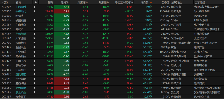Screen dimensions: 224x99
Task: Click the market cap value 13807亿
Action: click(x=165, y=11)
